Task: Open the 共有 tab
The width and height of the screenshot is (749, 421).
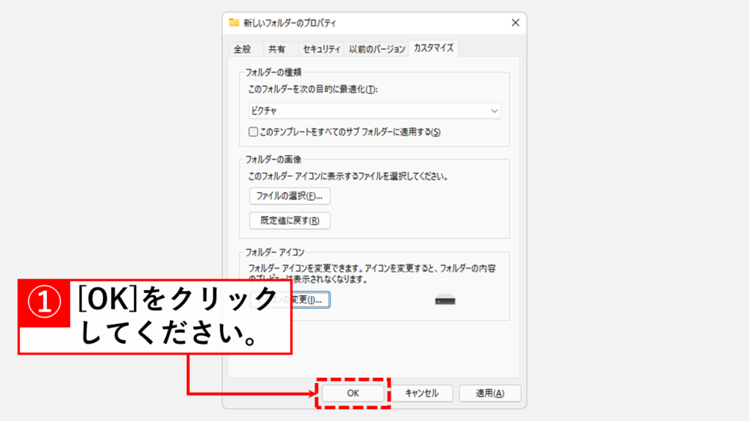Action: point(276,50)
